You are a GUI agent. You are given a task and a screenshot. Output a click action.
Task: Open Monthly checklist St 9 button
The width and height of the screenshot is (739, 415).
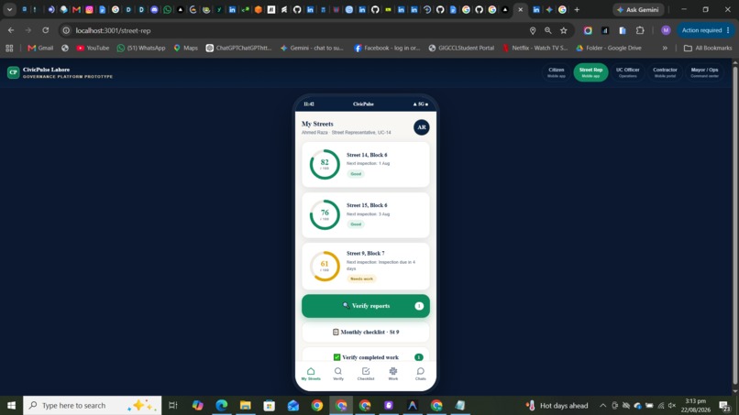point(366,333)
